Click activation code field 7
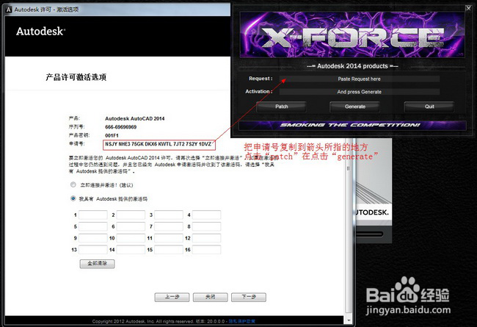The height and width of the screenshot is (327, 477). [x=169, y=226]
